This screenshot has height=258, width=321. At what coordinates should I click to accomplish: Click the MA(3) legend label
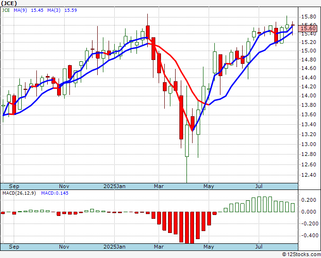(x=54, y=10)
